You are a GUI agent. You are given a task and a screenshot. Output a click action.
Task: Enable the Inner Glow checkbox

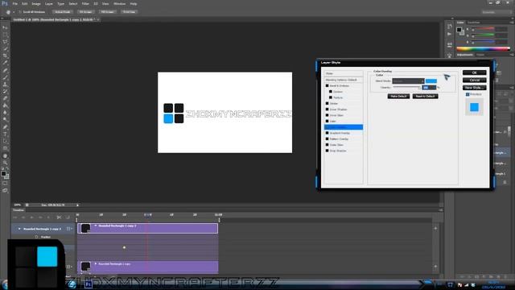(327, 115)
